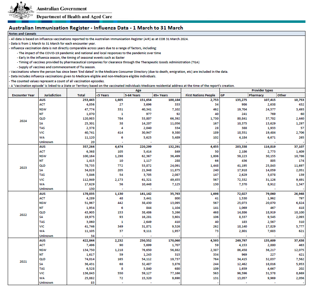Select the 2021 encounter year cell
The width and height of the screenshot is (316, 289).
(23, 262)
